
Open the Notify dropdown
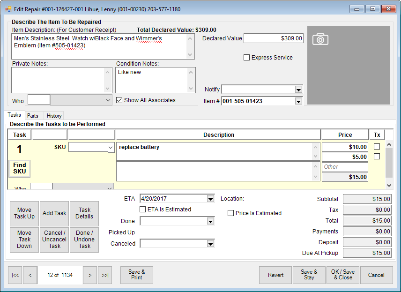[298, 90]
